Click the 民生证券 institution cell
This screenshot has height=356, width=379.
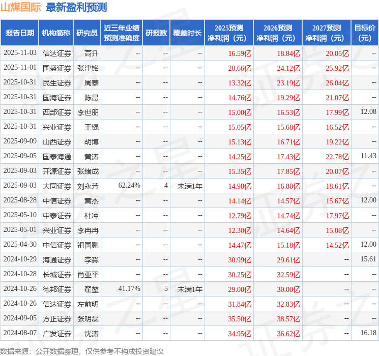pyautogui.click(x=57, y=83)
